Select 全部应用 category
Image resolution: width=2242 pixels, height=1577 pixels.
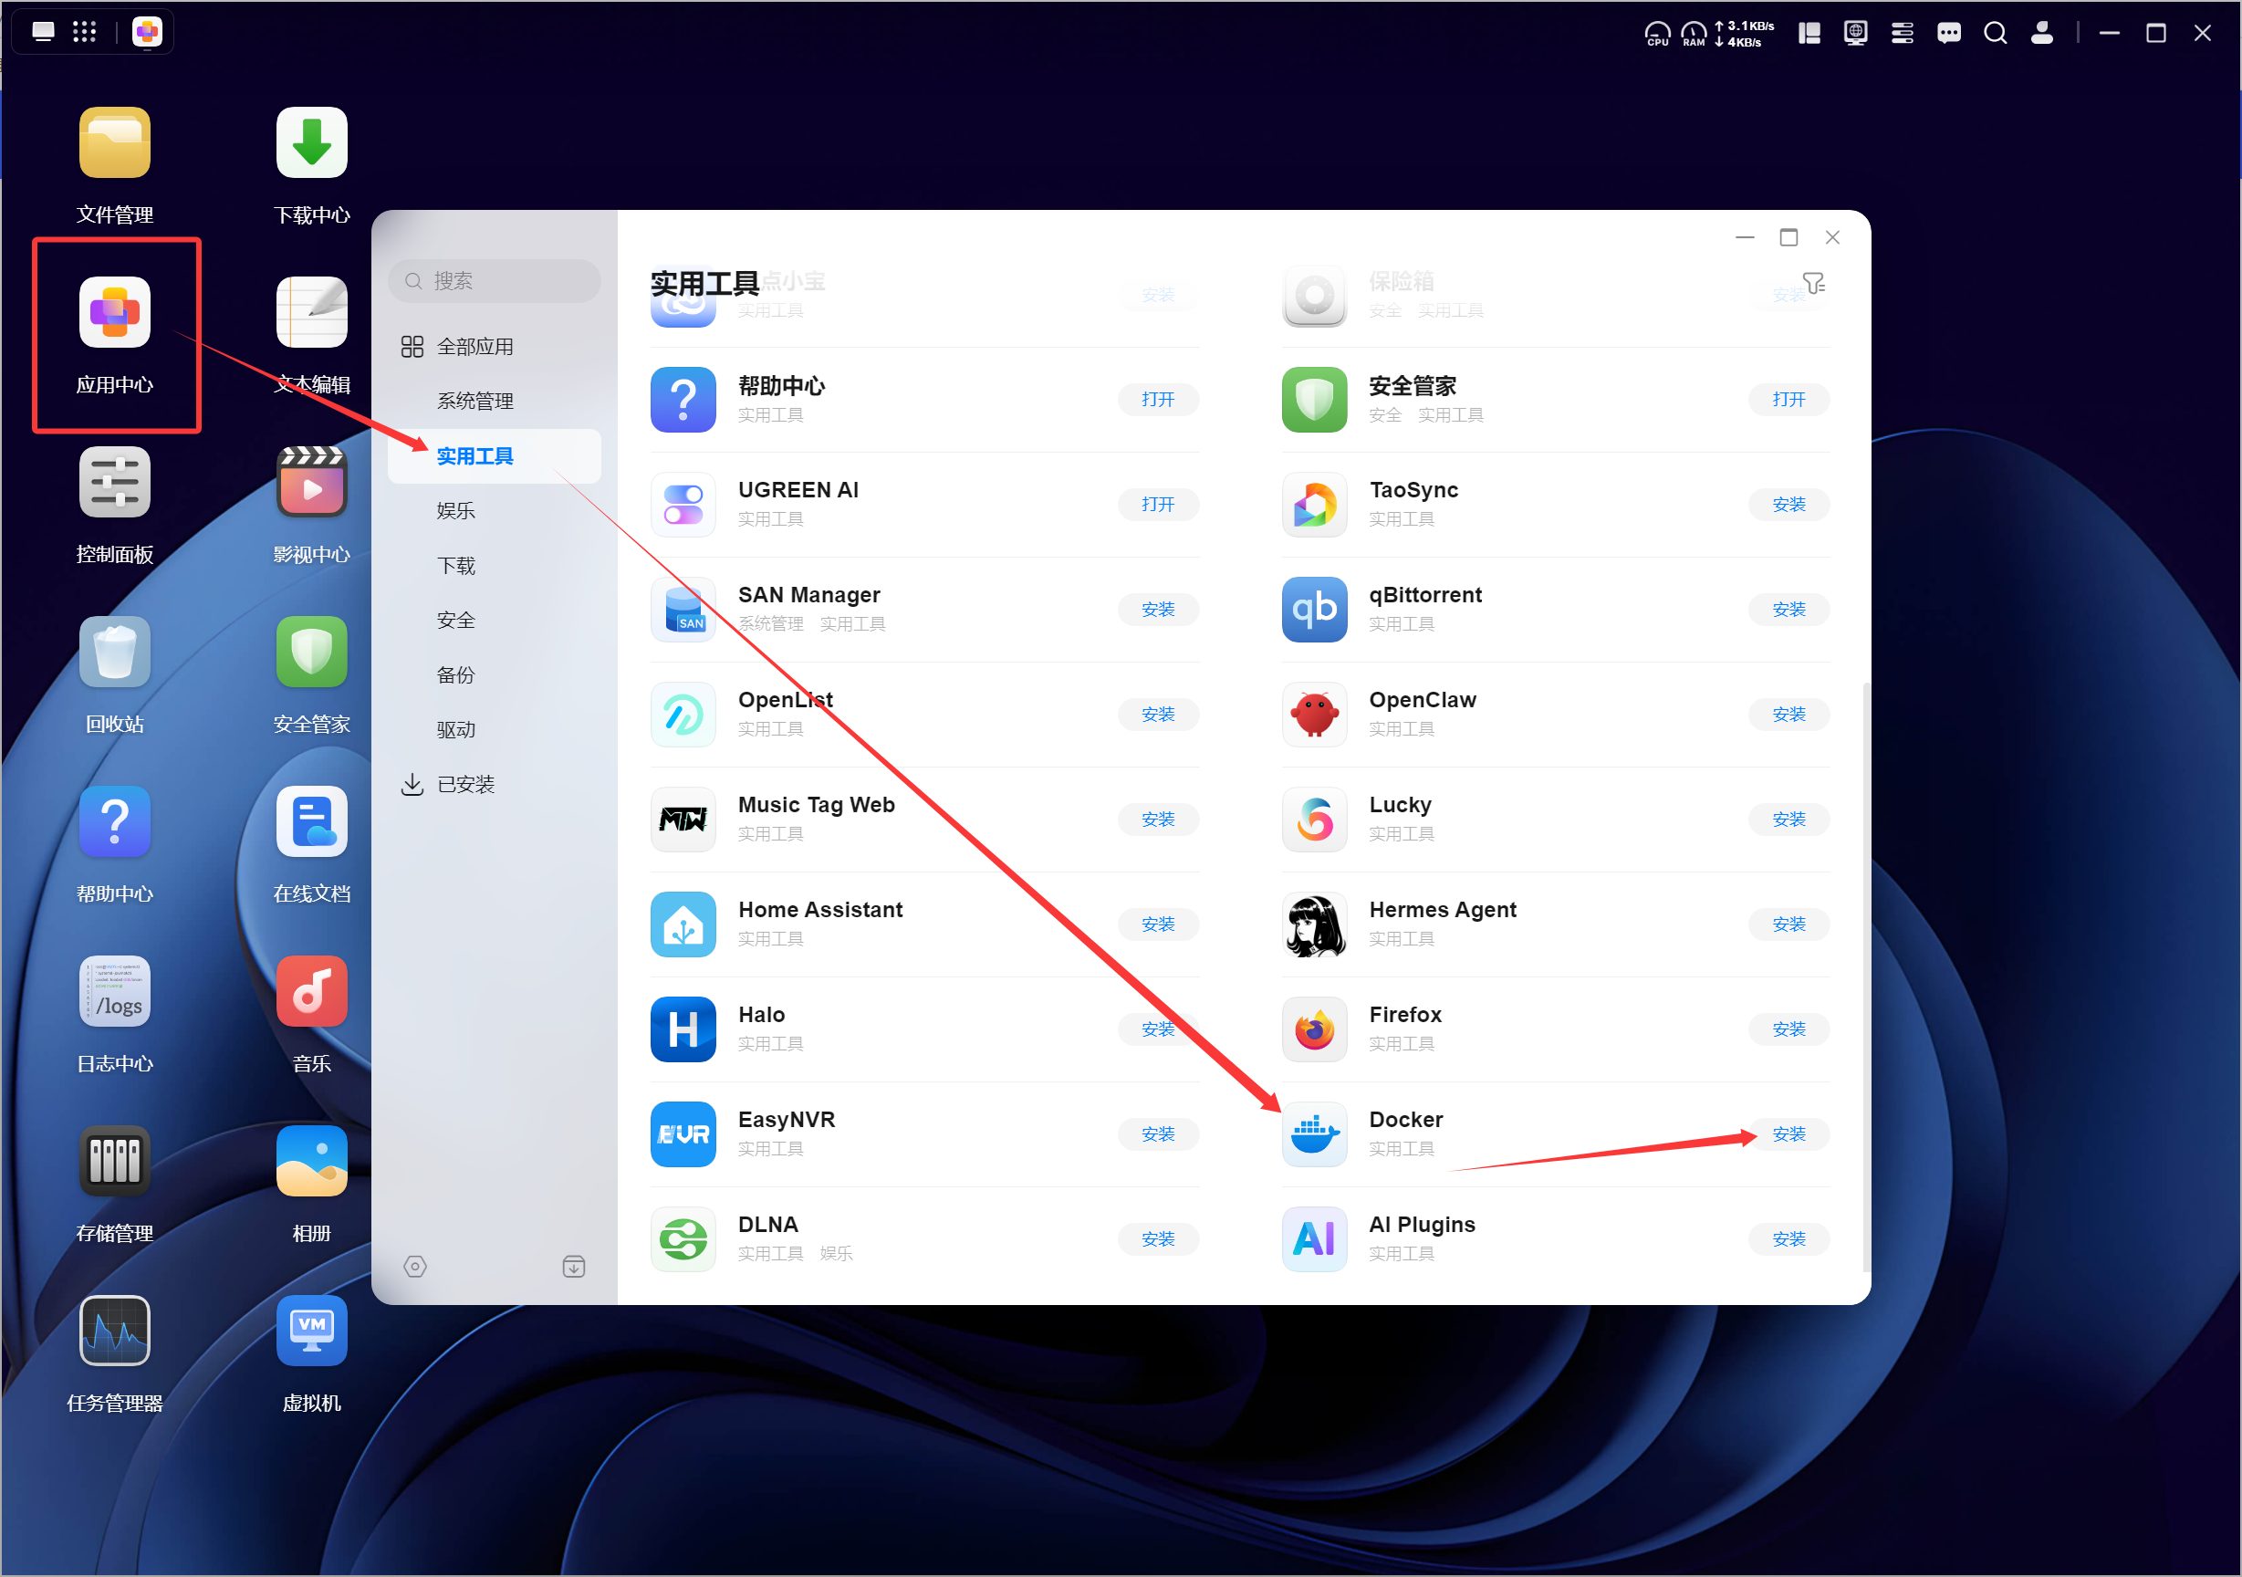[494, 347]
